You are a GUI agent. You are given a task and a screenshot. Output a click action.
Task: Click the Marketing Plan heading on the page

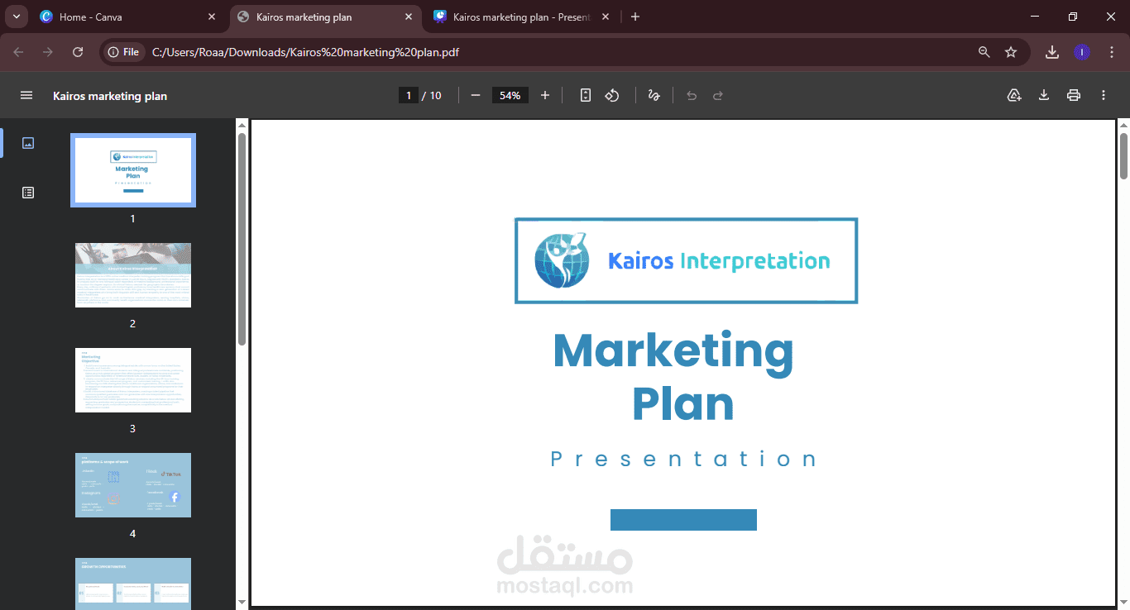673,377
